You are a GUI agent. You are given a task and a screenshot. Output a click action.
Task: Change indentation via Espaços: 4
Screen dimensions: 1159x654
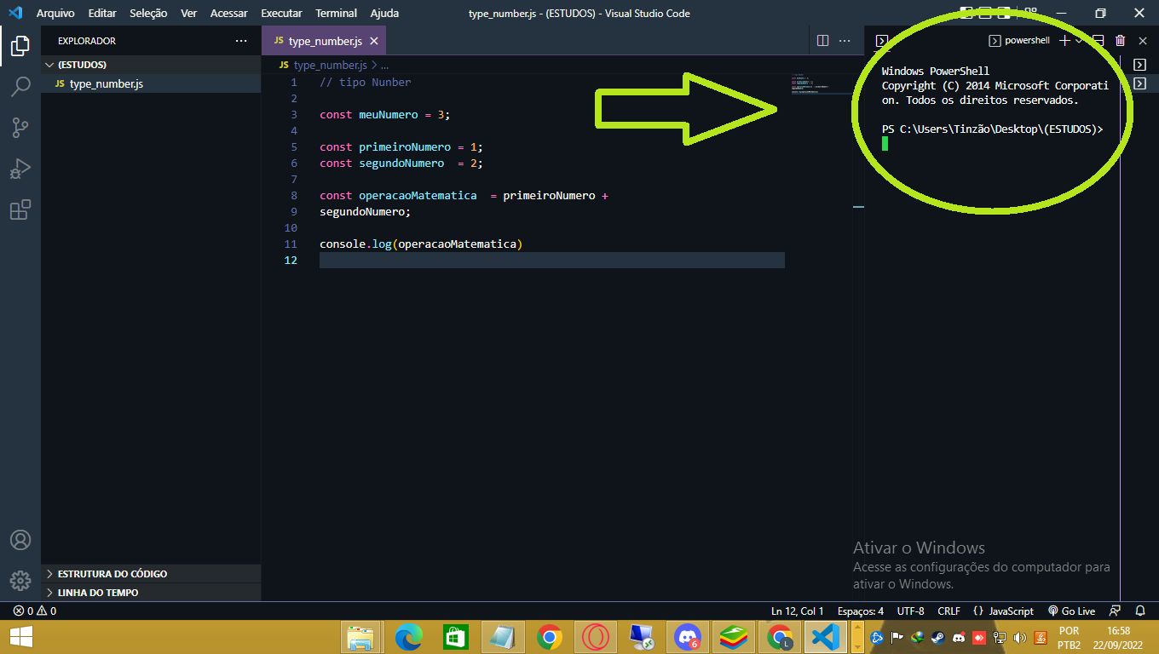pyautogui.click(x=861, y=611)
